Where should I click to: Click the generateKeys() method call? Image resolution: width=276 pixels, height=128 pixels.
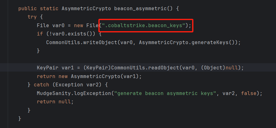pyautogui.click(x=213, y=43)
